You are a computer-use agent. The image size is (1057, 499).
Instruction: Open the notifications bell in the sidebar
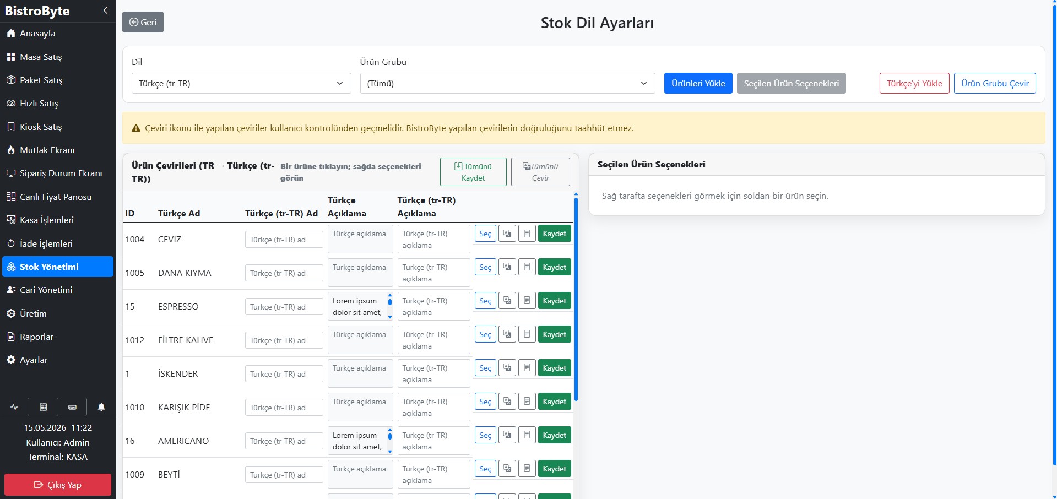click(x=101, y=407)
